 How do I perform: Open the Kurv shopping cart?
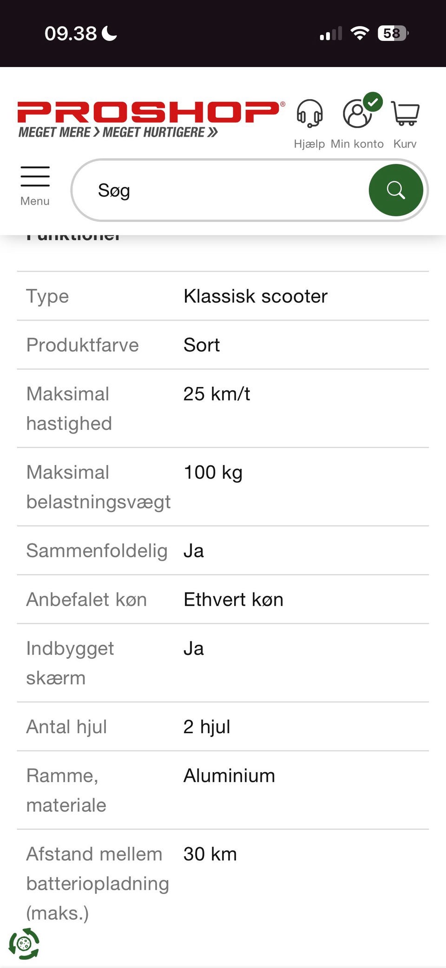[x=405, y=113]
